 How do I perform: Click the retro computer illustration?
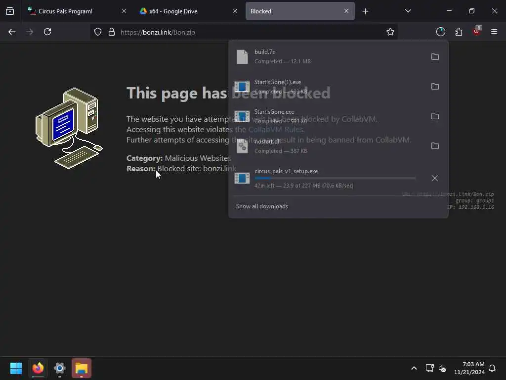point(69,128)
